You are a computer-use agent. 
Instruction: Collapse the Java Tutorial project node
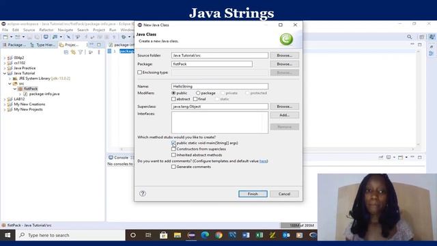(x=5, y=73)
